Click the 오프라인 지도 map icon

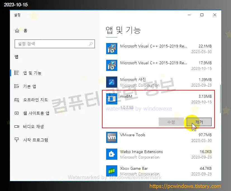17,100
